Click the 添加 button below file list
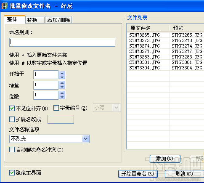 pos(165,159)
